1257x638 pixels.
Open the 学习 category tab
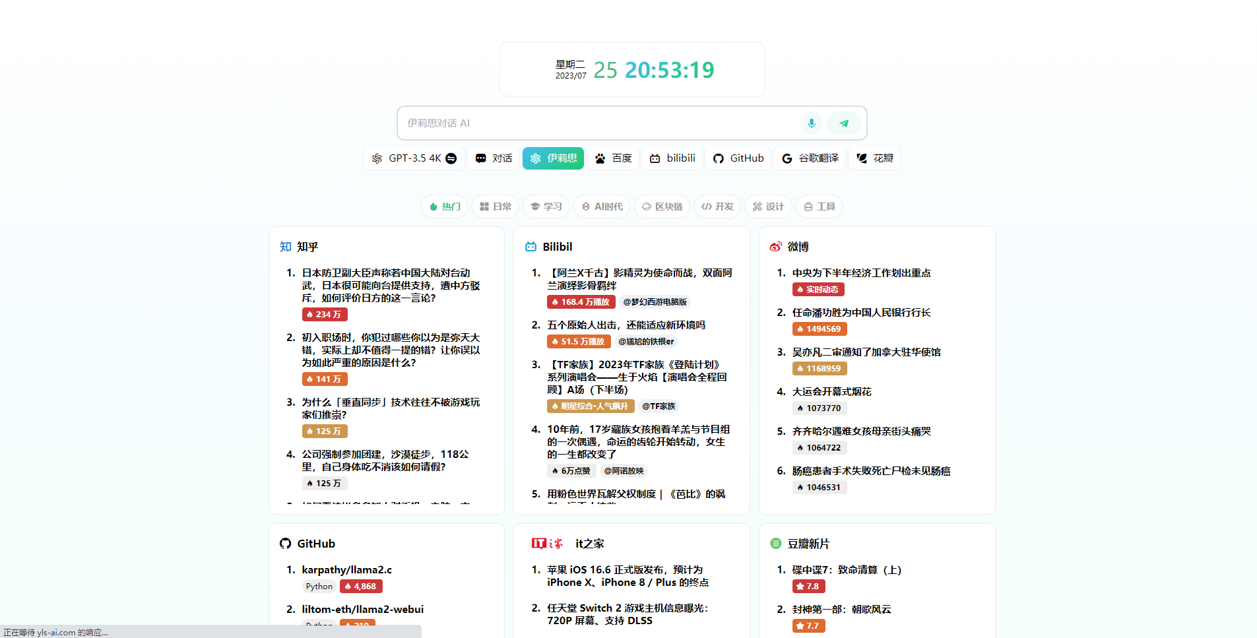coord(546,207)
